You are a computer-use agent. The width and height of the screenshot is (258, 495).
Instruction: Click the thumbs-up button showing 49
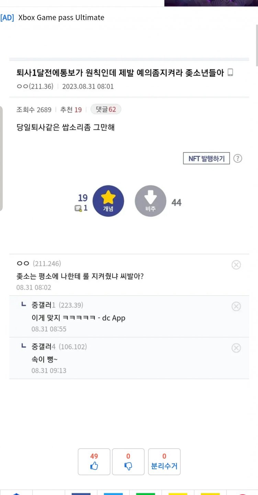pos(94,462)
